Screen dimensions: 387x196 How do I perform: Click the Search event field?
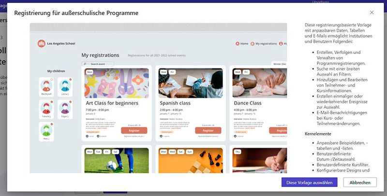pos(98,64)
